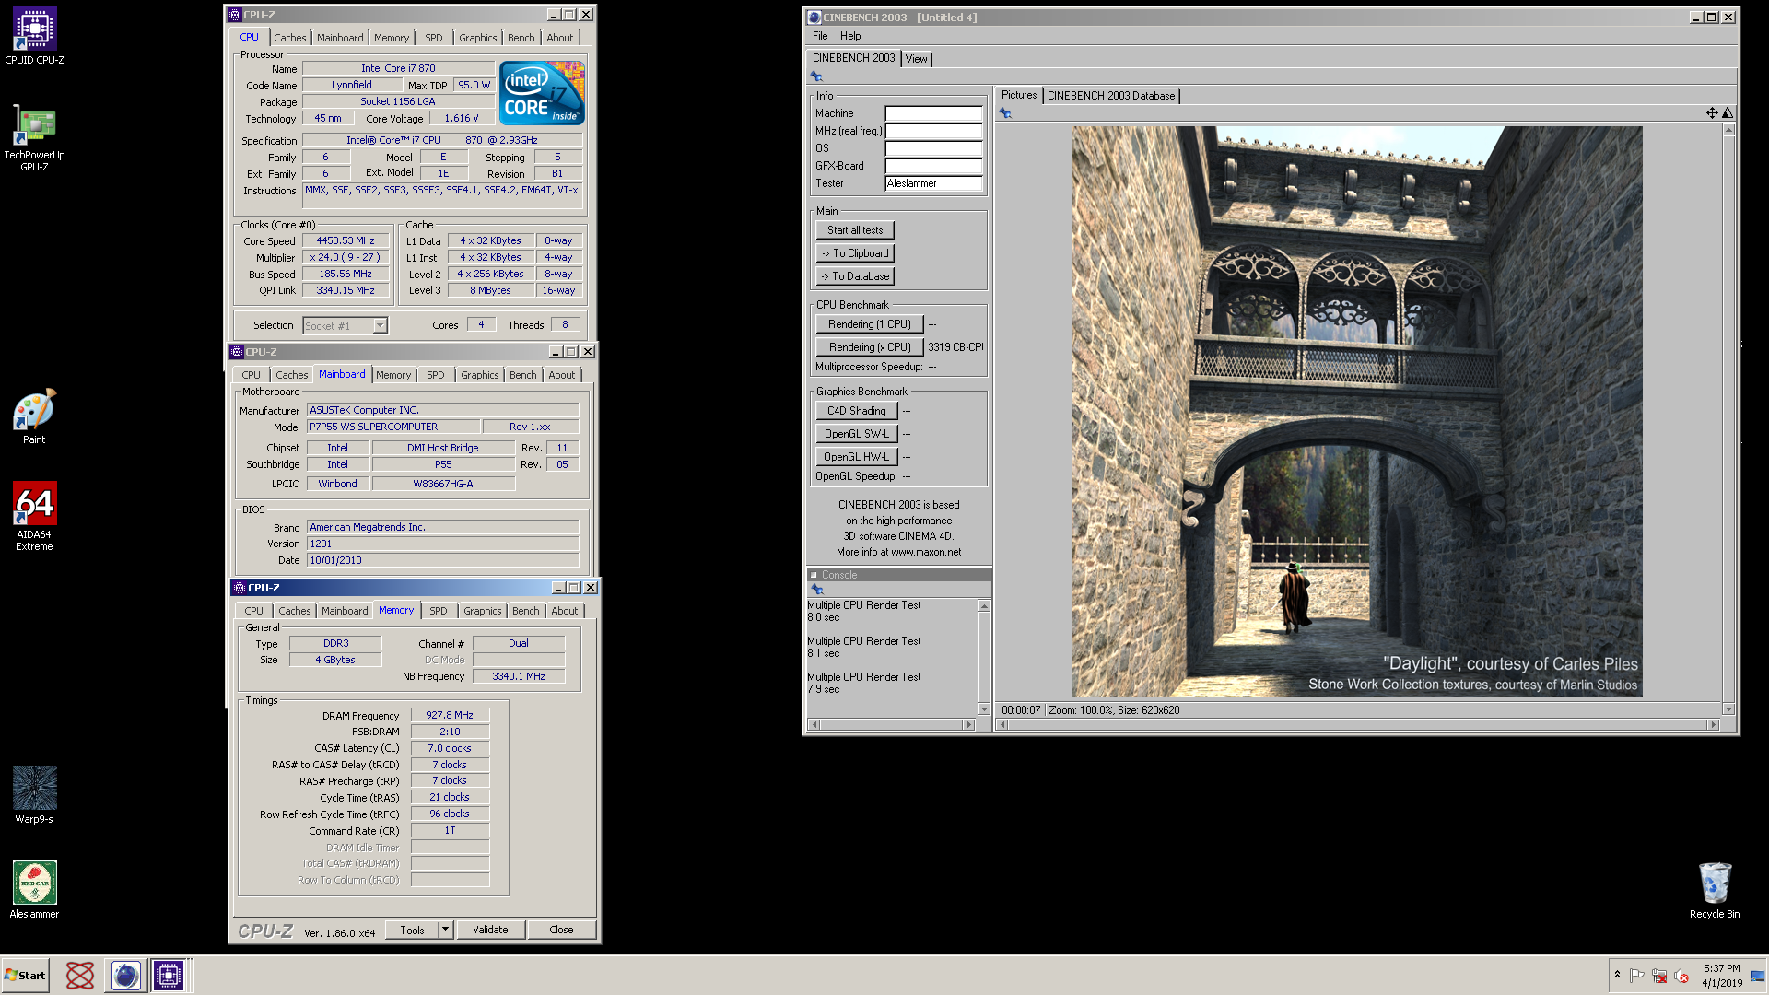Open Bench tab in the Memory CPU-Z window
This screenshot has width=1769, height=995.
click(526, 611)
